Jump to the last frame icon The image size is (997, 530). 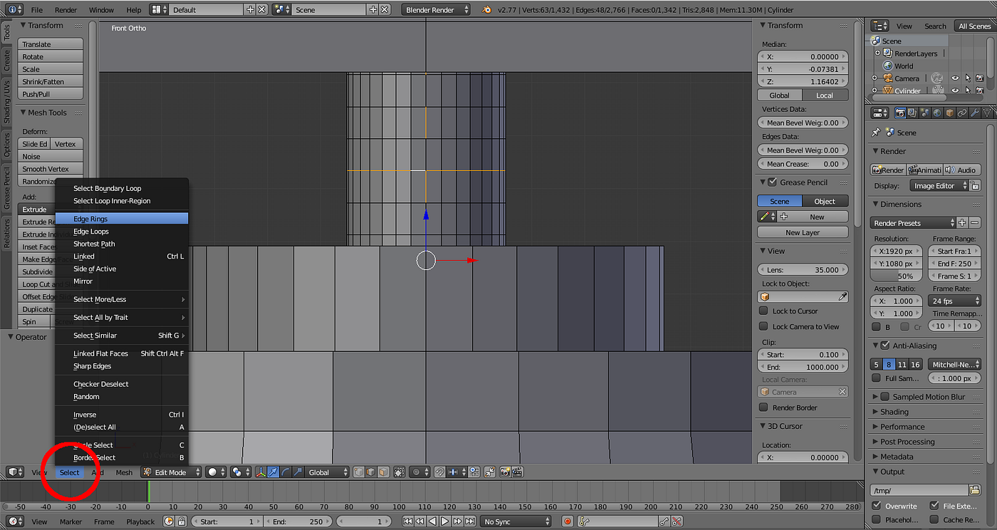470,521
